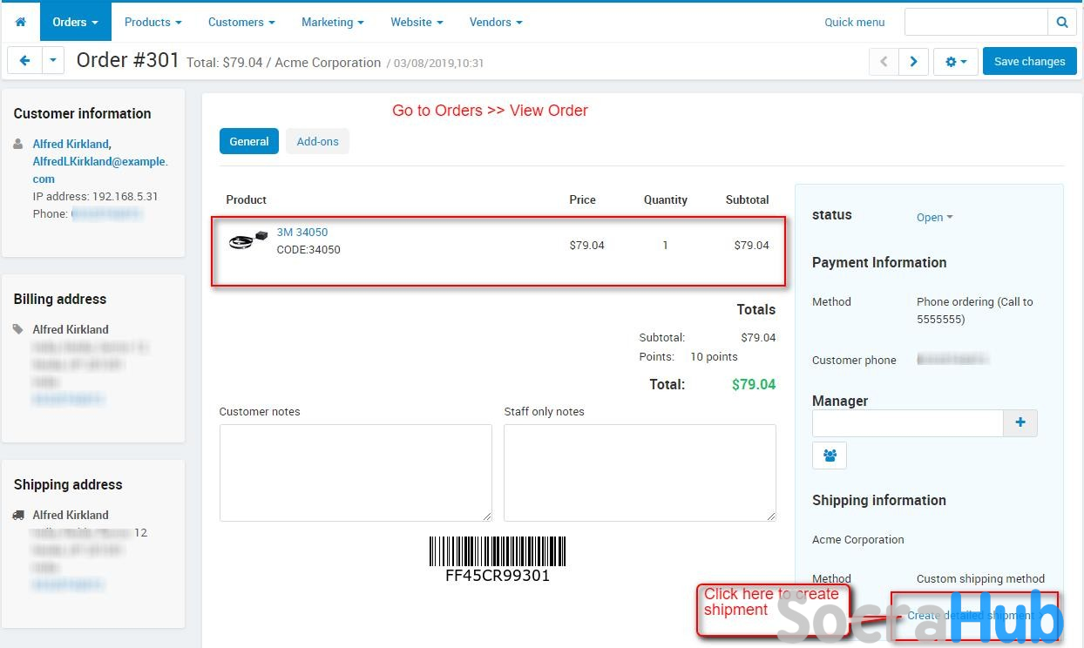Viewport: 1084px width, 648px height.
Task: Click the green Total $79.04 amount
Action: click(754, 384)
